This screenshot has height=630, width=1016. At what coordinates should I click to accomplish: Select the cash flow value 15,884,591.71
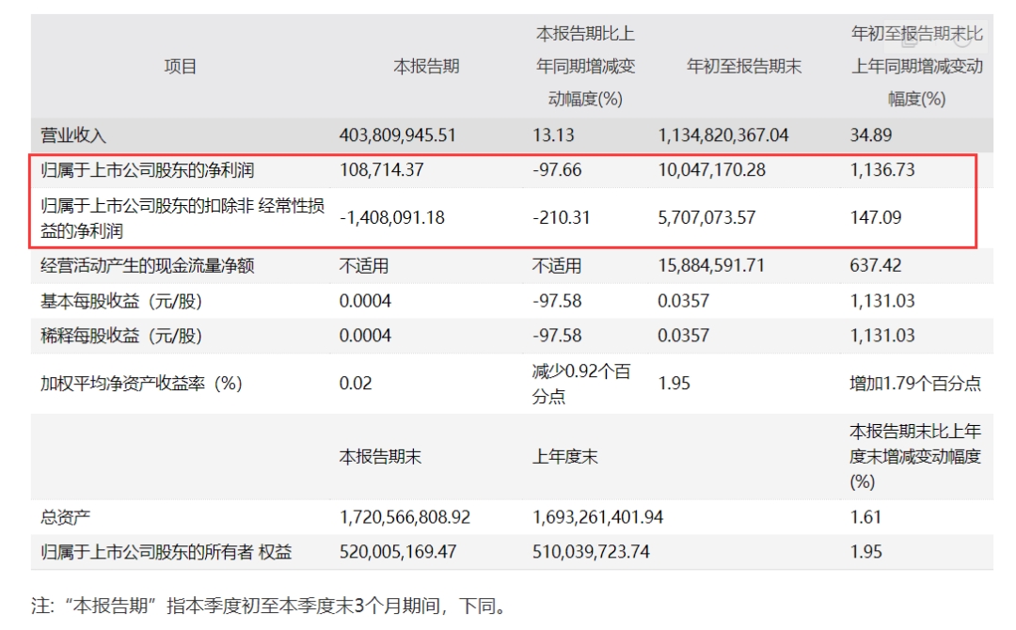point(711,266)
